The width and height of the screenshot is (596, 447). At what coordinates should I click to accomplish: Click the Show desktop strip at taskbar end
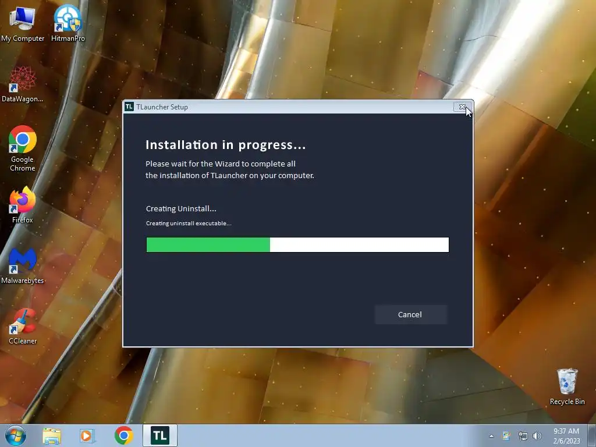click(593, 435)
